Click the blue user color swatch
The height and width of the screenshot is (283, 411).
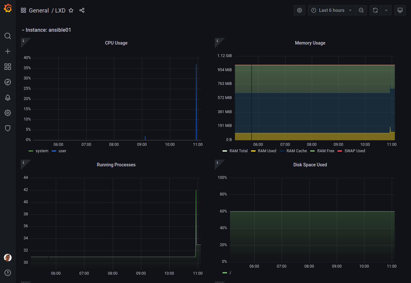[x=54, y=151]
